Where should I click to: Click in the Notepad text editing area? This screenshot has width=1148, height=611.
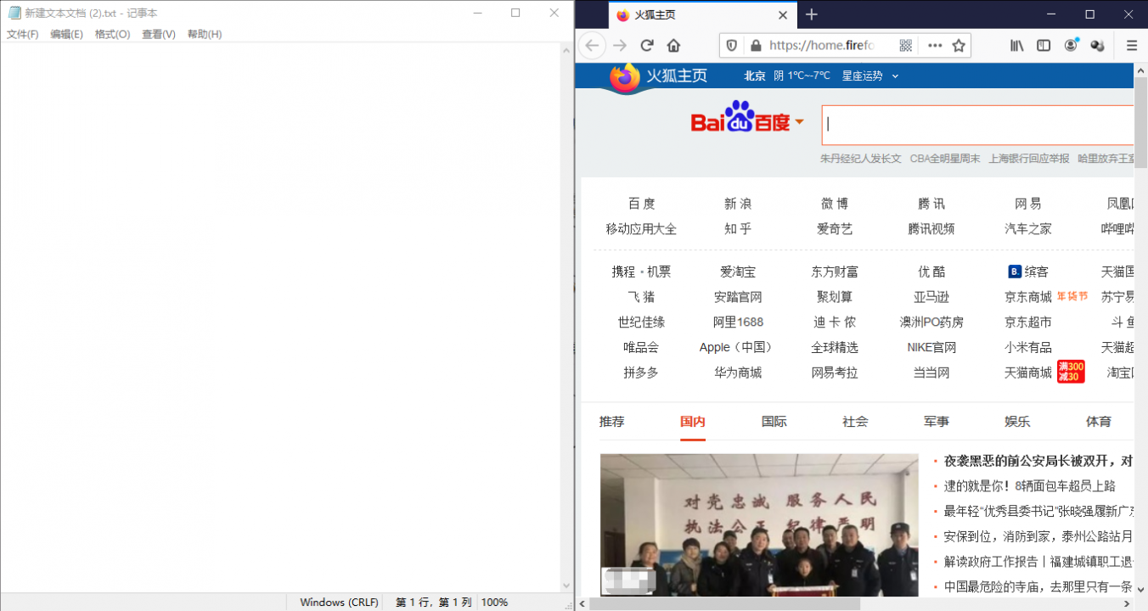pos(280,317)
